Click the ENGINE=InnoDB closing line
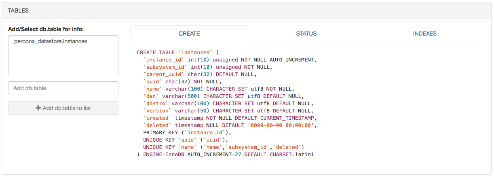Screen dimensions: 494x178 point(226,155)
